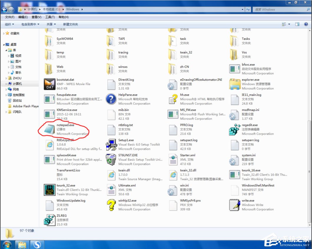Select the explorer.exe file icon
This screenshot has height=249, width=312.
point(234,84)
